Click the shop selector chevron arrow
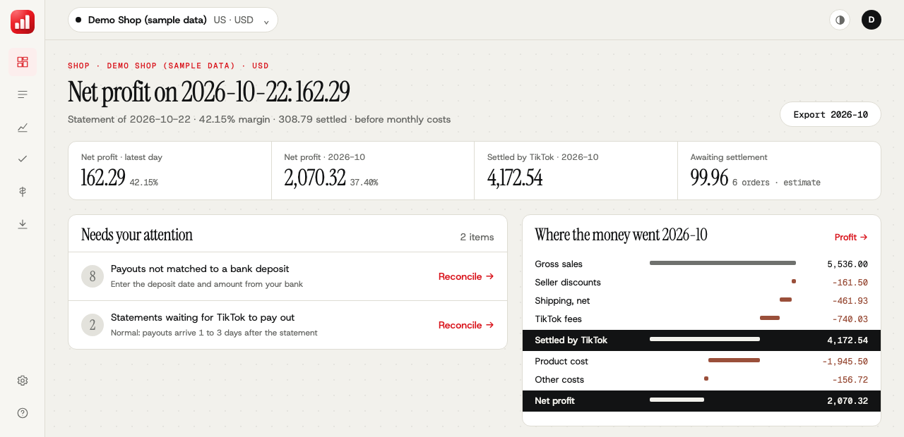The height and width of the screenshot is (437, 904). (x=266, y=21)
